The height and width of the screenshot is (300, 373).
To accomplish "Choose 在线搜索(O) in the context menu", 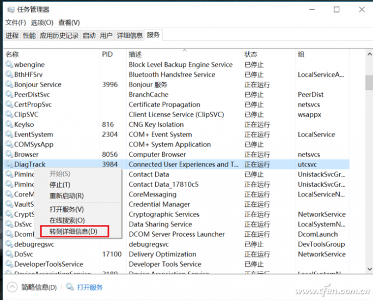I will point(67,221).
